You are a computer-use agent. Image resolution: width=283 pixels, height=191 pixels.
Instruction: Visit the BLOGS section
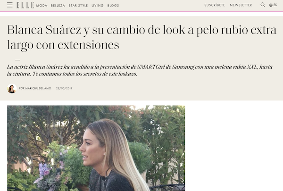113,5
